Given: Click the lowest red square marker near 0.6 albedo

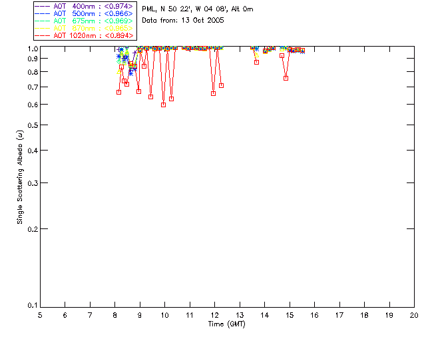Looking at the screenshot, I should pos(163,105).
